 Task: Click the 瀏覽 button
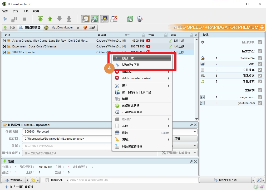tap(178, 139)
